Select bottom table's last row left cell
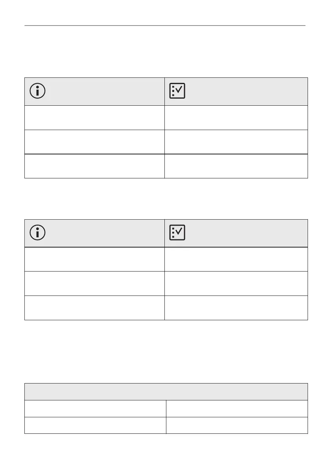 (95, 425)
